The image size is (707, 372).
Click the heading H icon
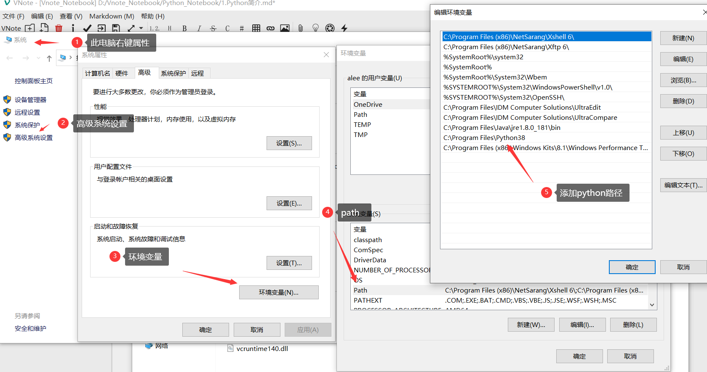coord(170,28)
